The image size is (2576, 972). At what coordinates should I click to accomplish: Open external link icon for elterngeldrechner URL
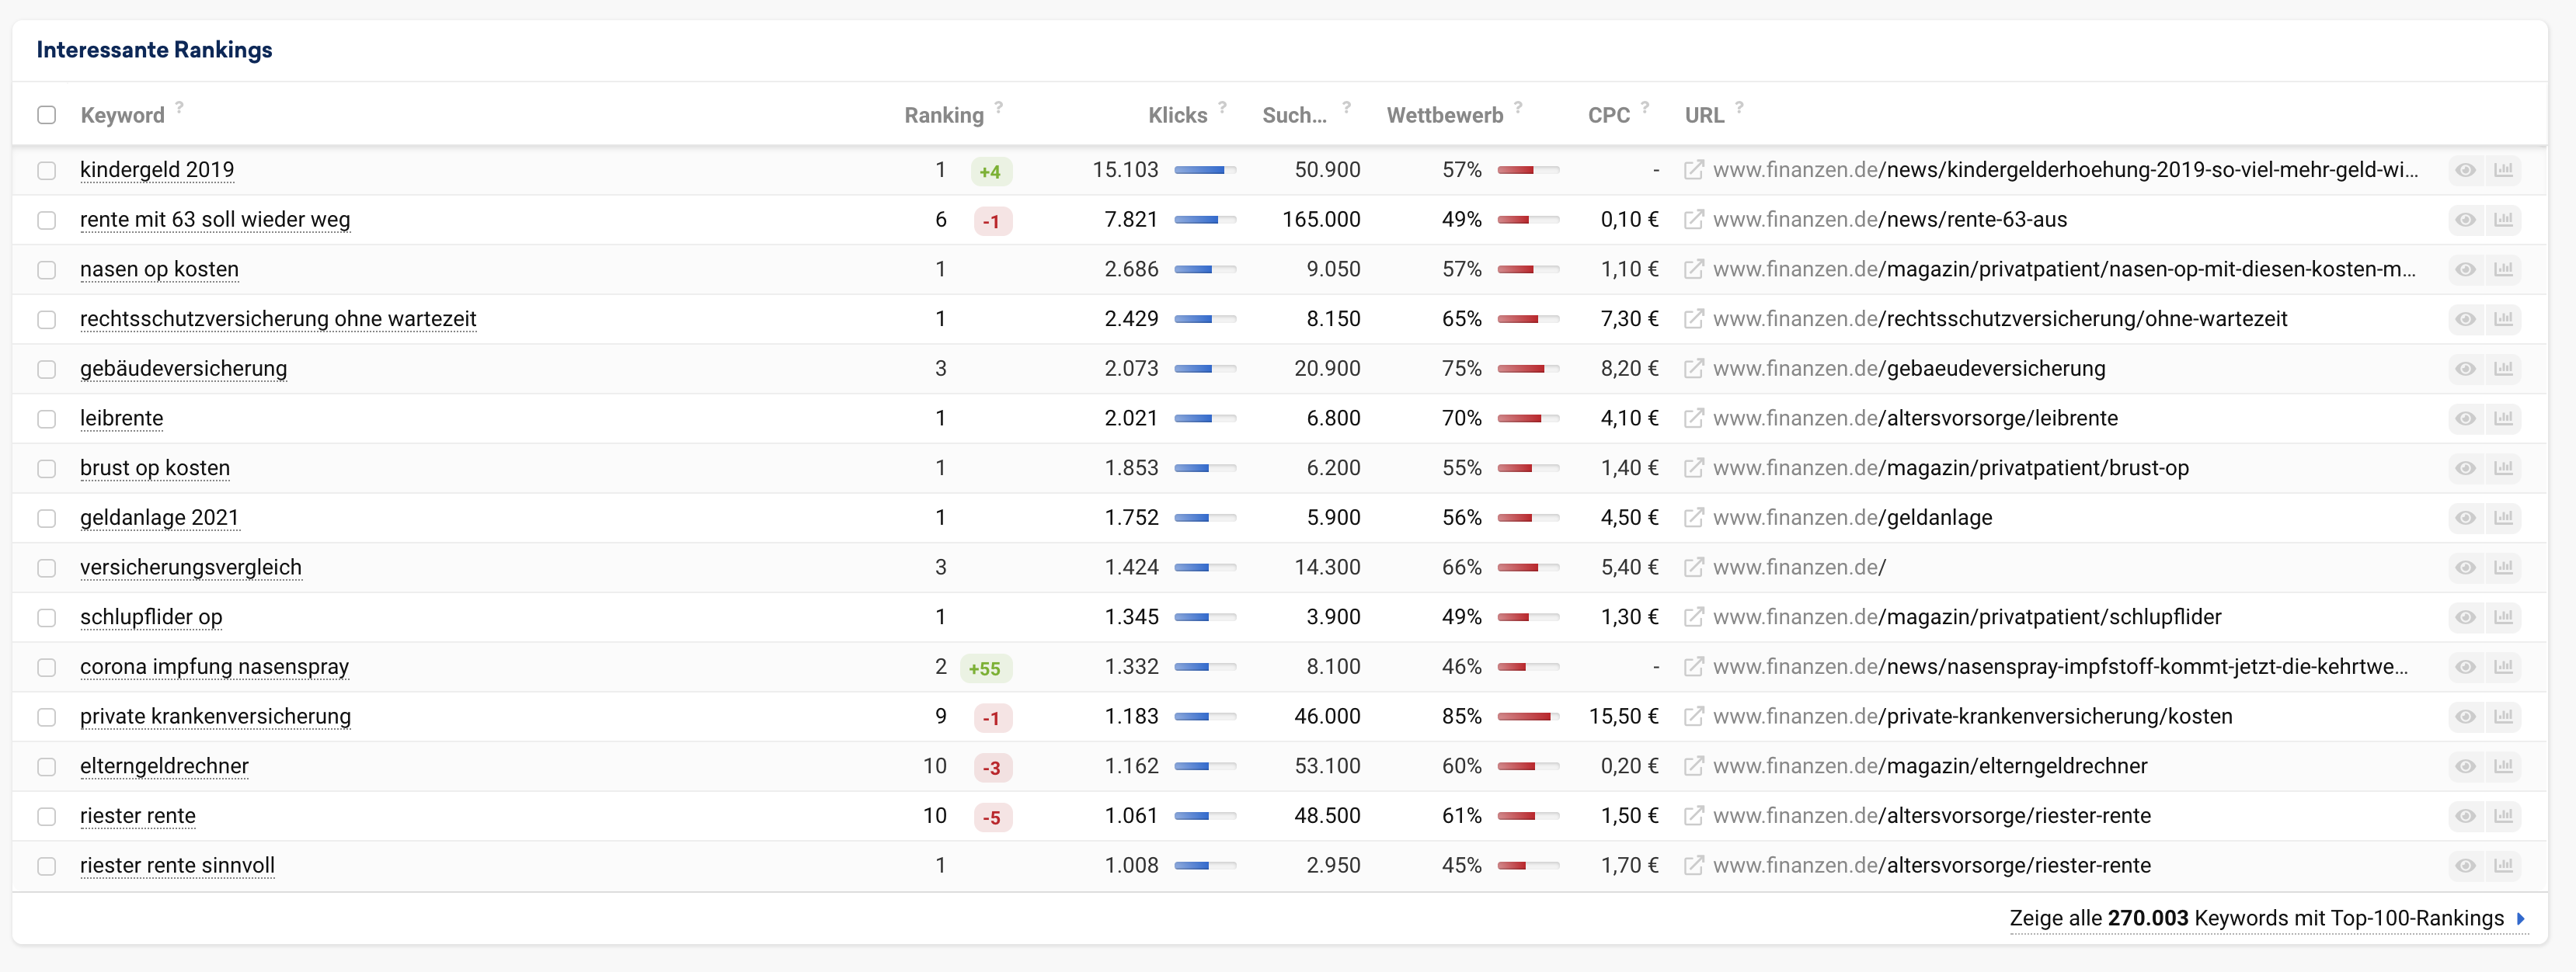click(x=1693, y=766)
